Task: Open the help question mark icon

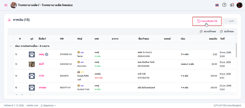Action: (x=224, y=5)
